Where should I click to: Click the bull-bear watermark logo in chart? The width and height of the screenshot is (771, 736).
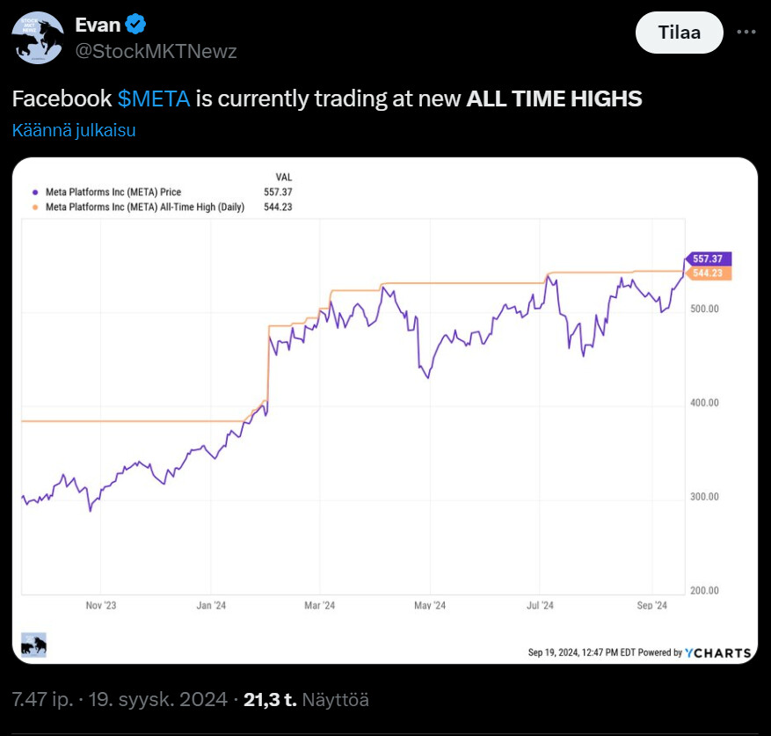pyautogui.click(x=33, y=645)
